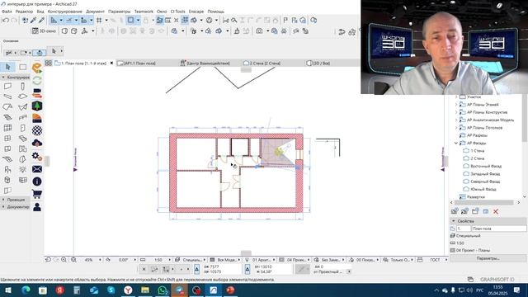Screen dimensions: 528x297
Task: Open the Windows Start menu
Action: [x=8, y=290]
